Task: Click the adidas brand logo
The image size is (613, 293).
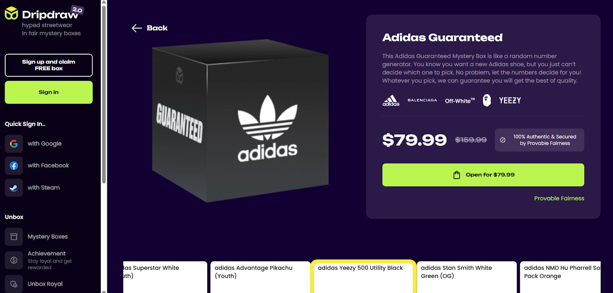Action: point(391,100)
